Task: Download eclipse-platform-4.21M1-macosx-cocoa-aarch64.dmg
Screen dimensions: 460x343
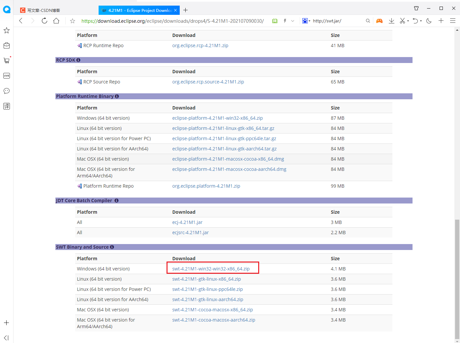Action: coord(229,169)
